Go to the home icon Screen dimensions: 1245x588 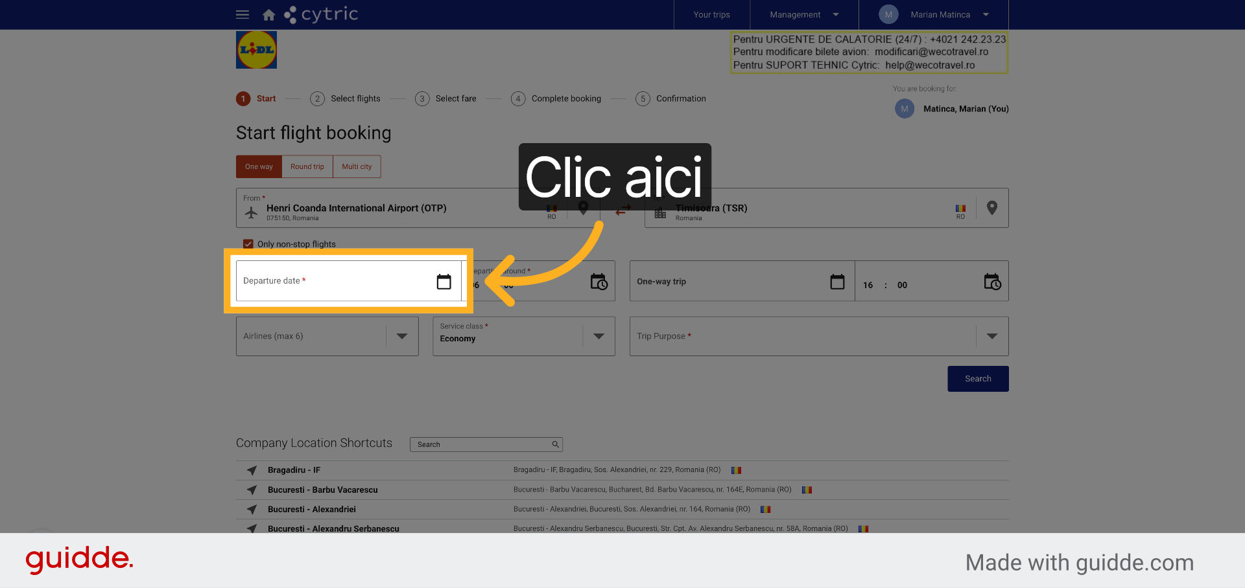(268, 15)
